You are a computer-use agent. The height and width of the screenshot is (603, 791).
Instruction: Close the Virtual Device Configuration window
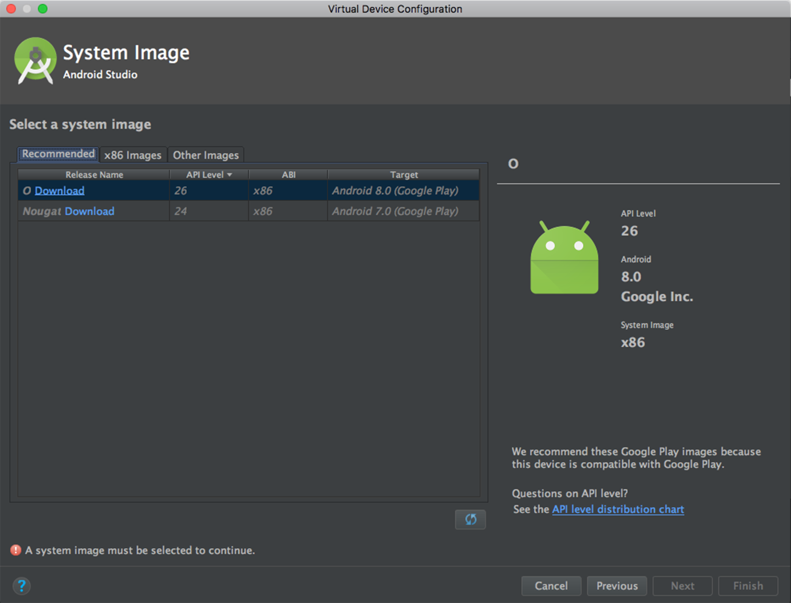tap(11, 9)
